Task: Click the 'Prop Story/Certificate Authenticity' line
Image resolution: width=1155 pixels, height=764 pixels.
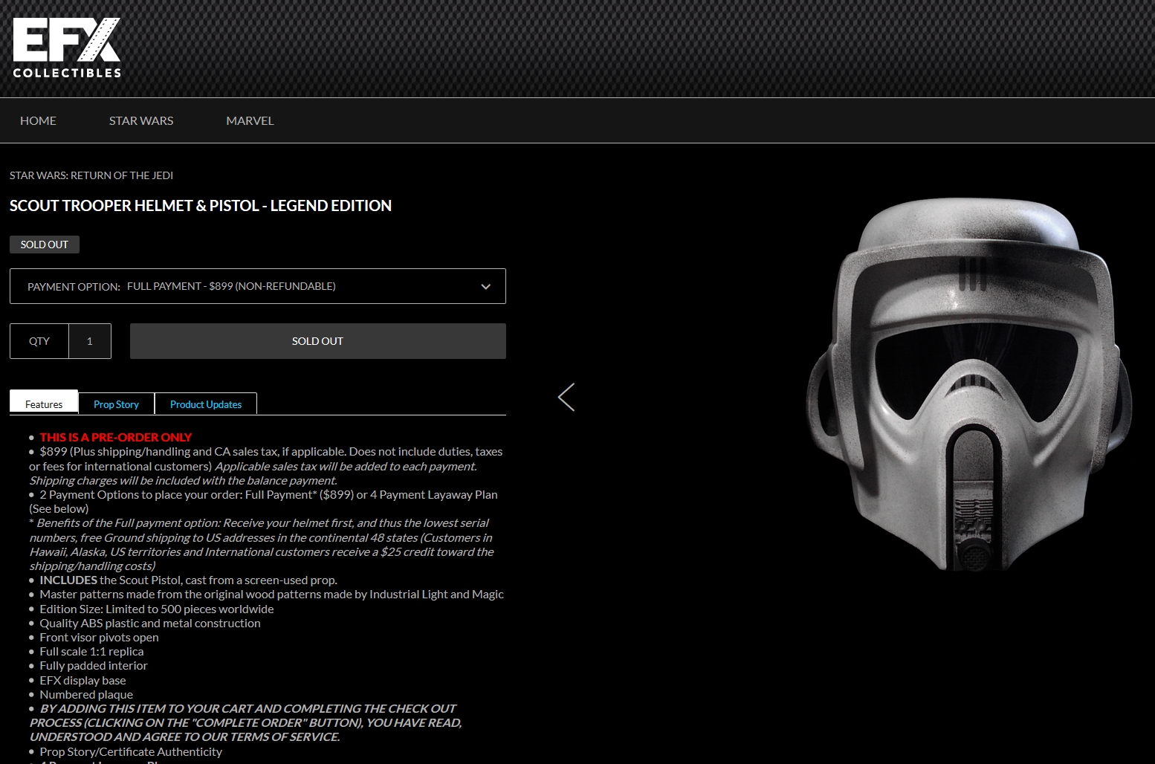Action: click(x=131, y=751)
